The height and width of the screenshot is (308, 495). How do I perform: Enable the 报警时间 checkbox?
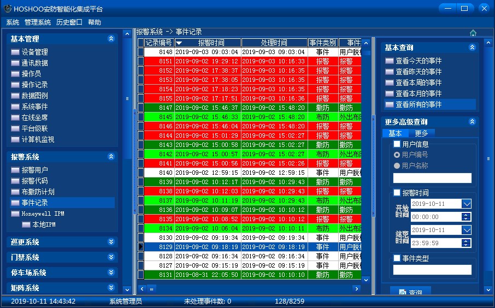[397, 193]
